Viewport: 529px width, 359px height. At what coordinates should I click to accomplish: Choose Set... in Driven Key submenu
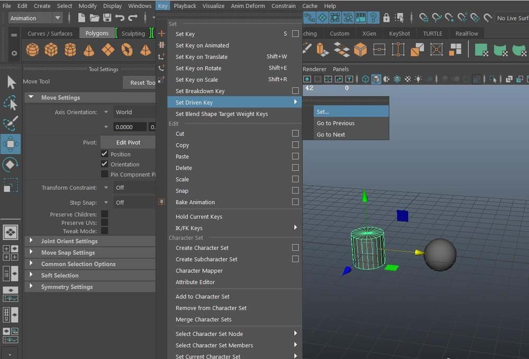(x=323, y=112)
